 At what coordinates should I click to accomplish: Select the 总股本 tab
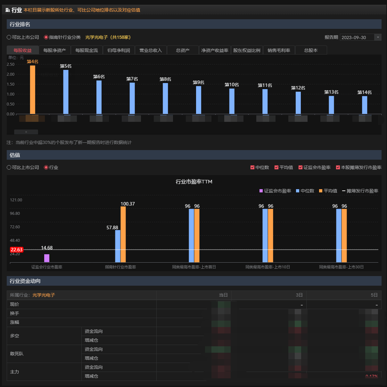[311, 50]
